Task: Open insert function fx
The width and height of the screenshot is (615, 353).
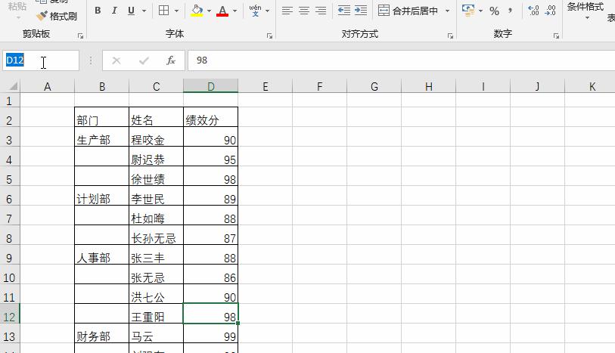Action: [x=171, y=60]
